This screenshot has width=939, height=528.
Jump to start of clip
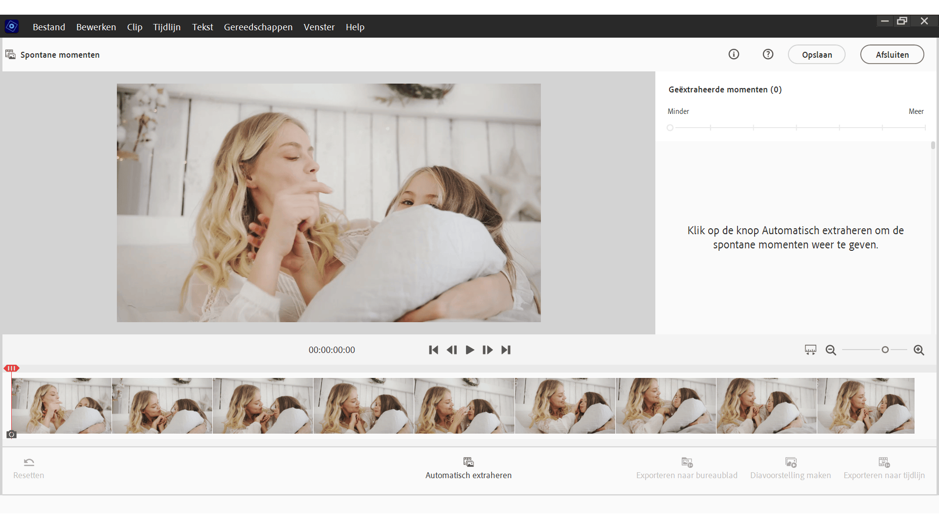(433, 350)
